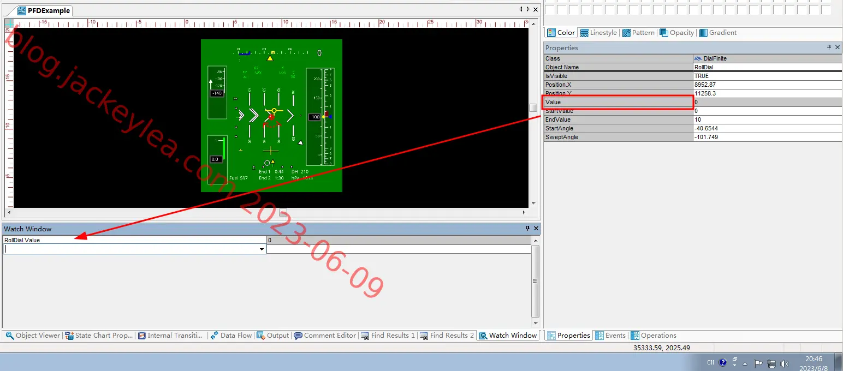
Task: Switch to the Operations tab
Action: pyautogui.click(x=654, y=336)
